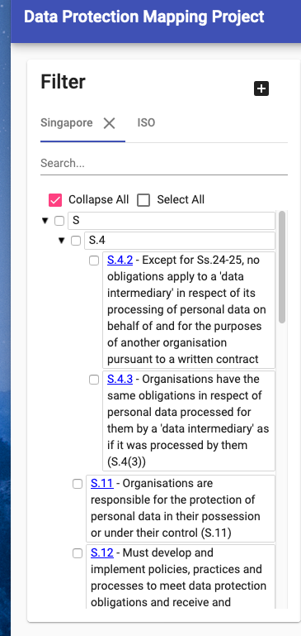The width and height of the screenshot is (301, 636).
Task: Select the Singapore tab
Action: click(66, 122)
